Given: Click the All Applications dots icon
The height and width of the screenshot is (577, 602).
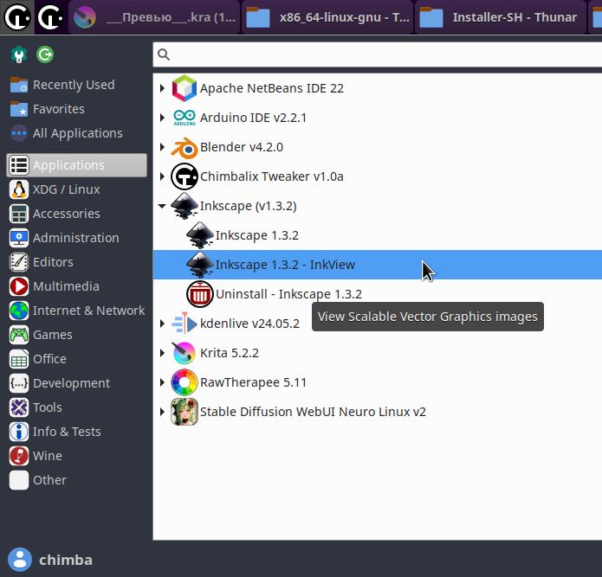Looking at the screenshot, I should click(19, 133).
